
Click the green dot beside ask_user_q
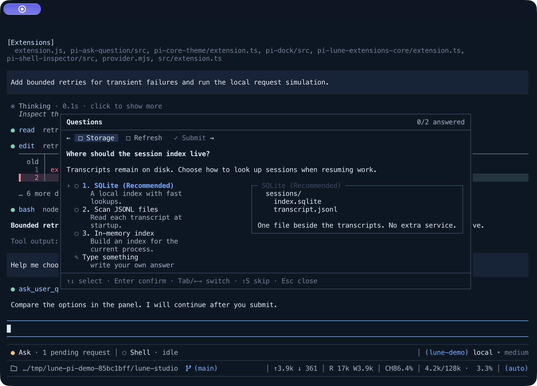[x=13, y=289]
